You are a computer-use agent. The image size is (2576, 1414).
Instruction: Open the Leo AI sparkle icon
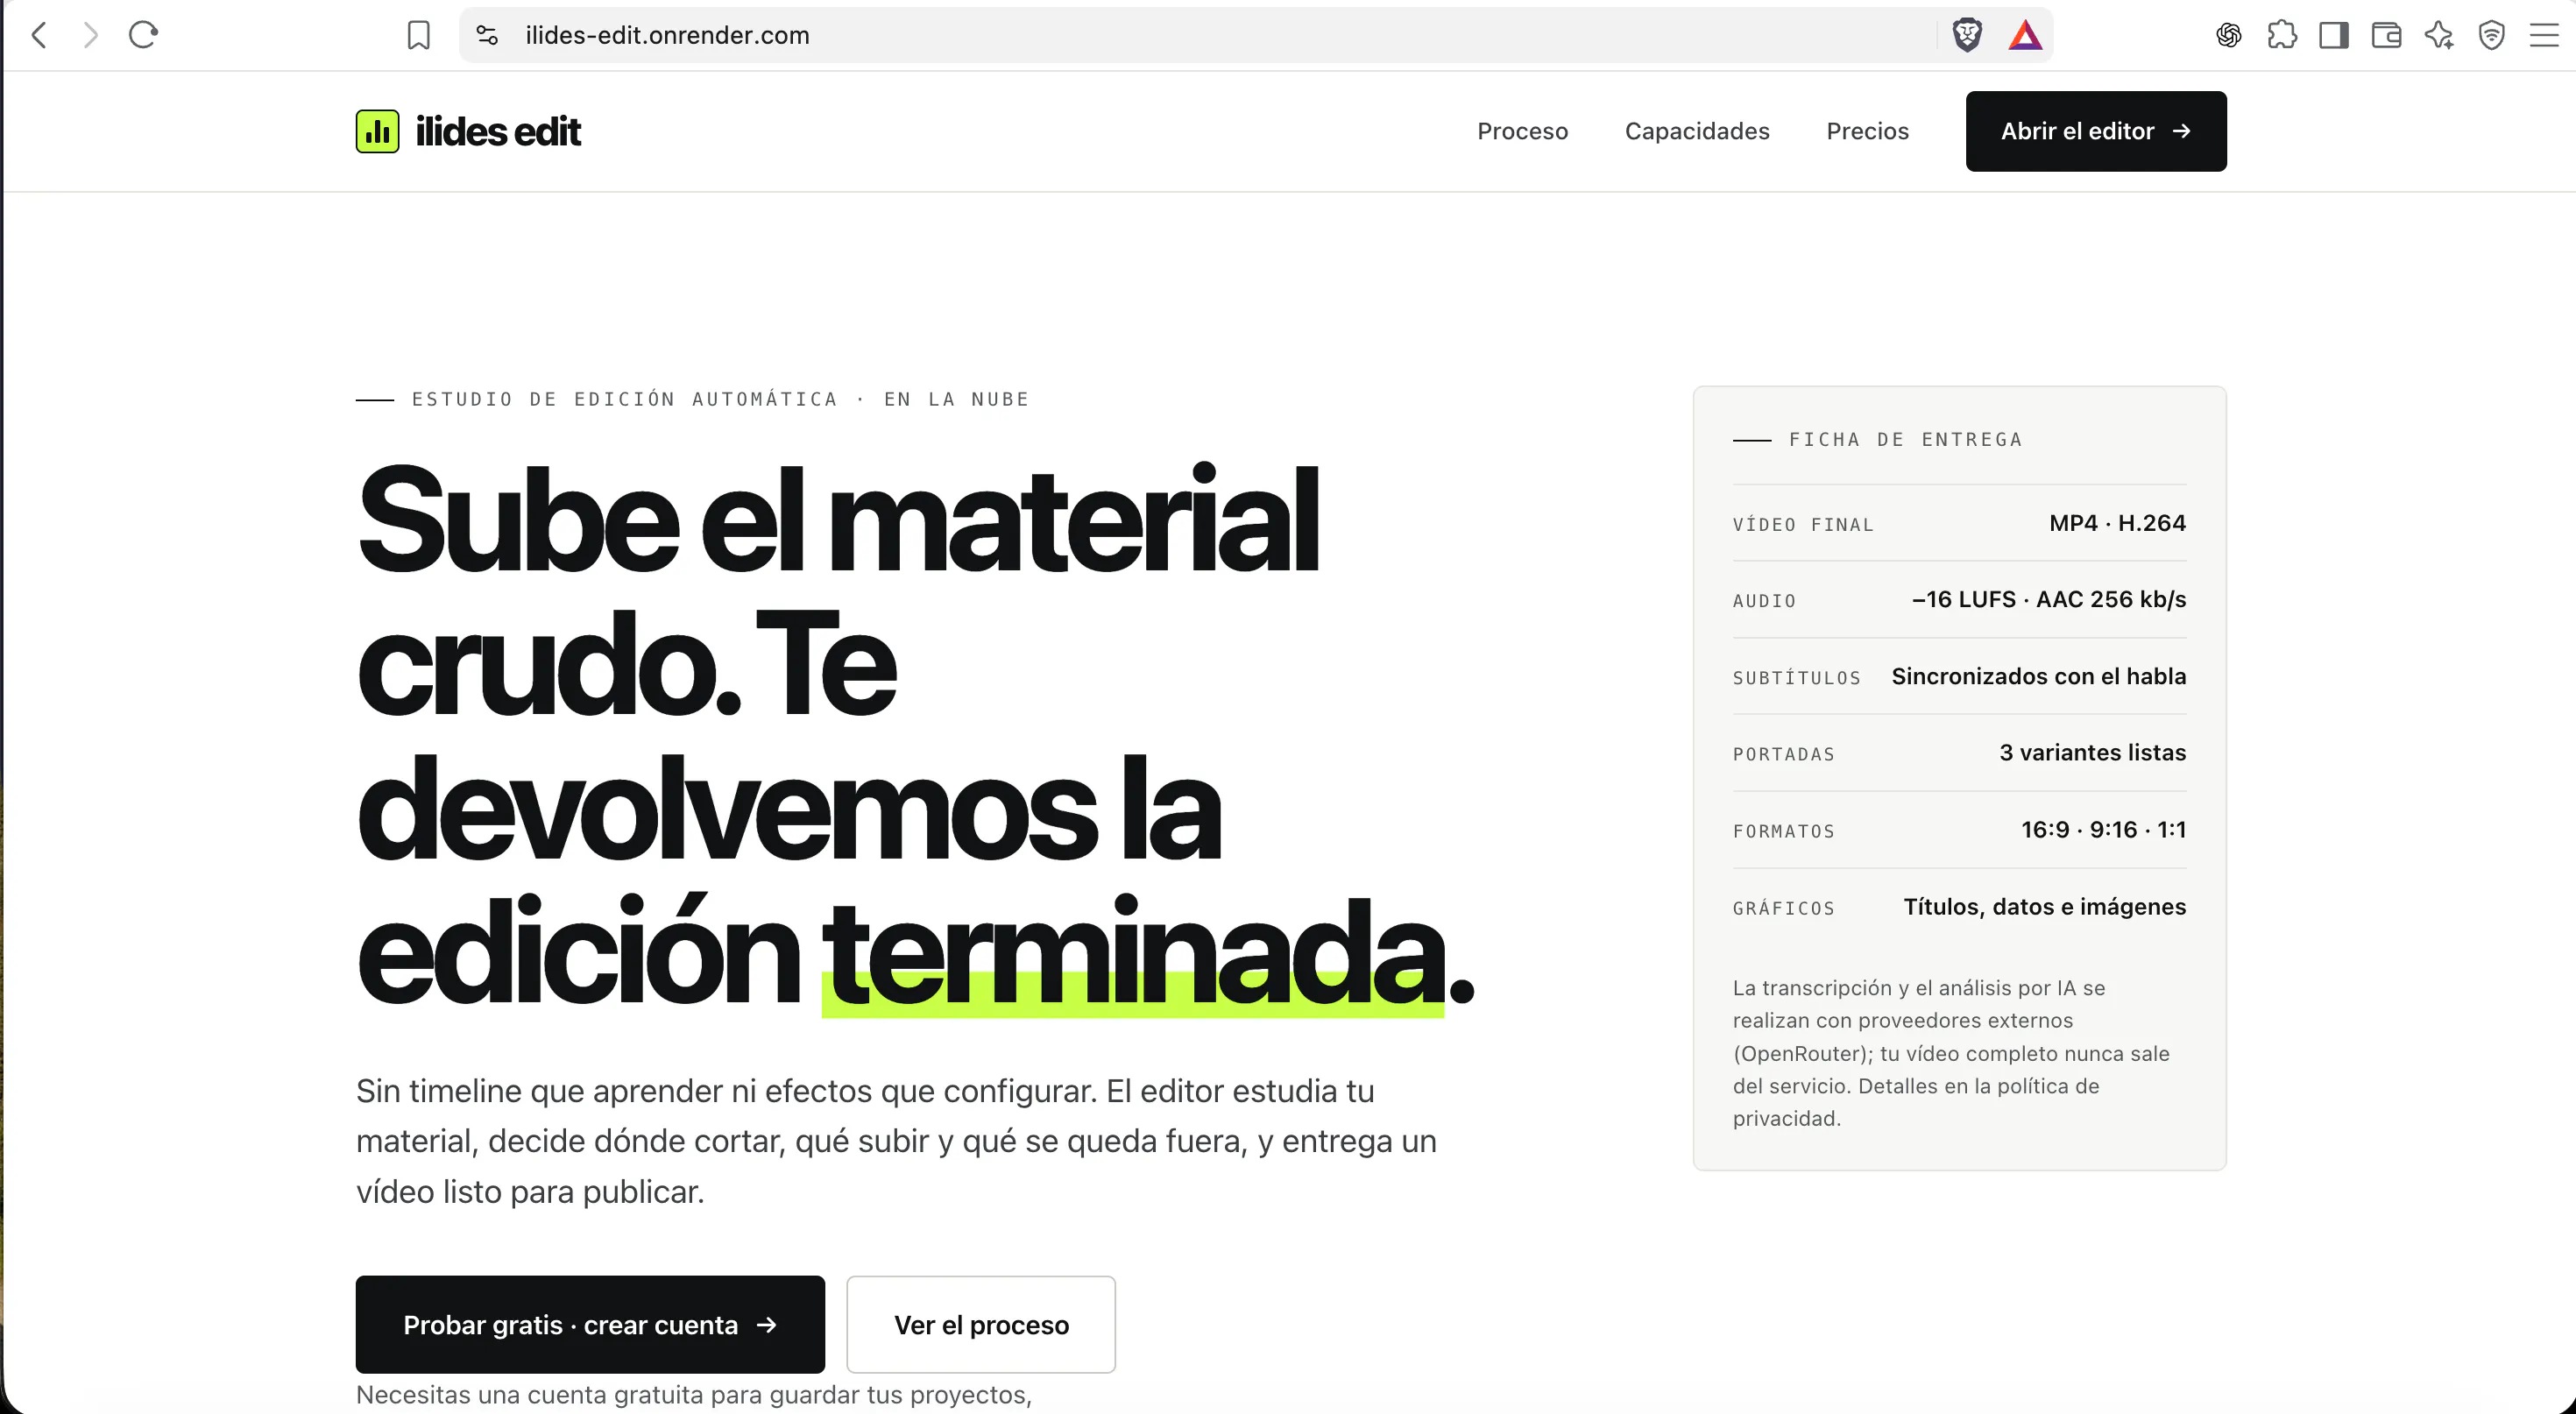coord(2439,36)
